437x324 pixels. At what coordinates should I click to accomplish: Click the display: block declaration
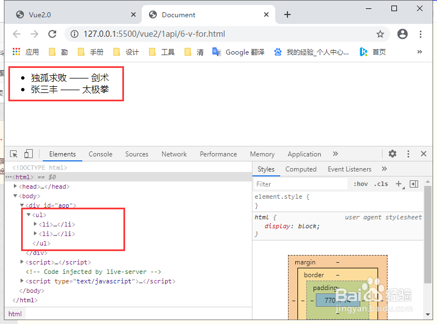[292, 226]
